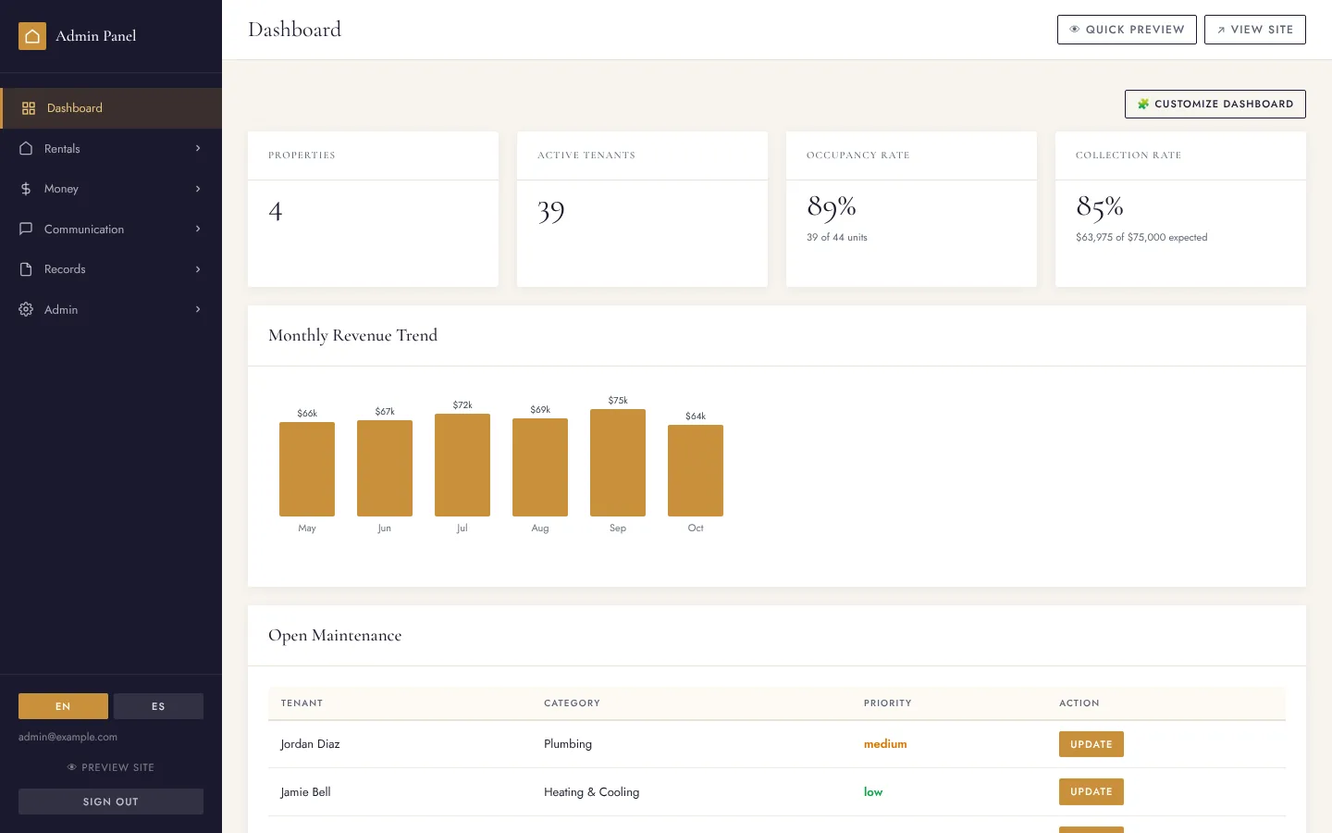Switch language to ES
This screenshot has height=833, width=1332.
[158, 706]
